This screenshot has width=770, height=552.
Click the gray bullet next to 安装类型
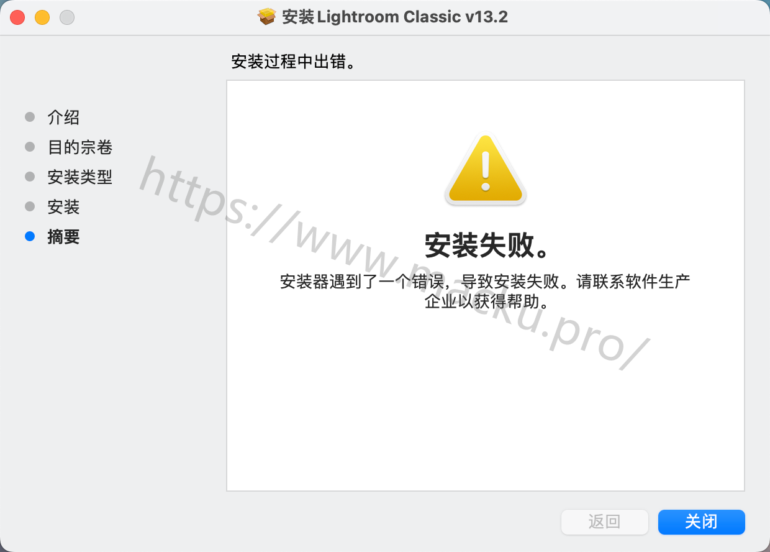pos(30,177)
